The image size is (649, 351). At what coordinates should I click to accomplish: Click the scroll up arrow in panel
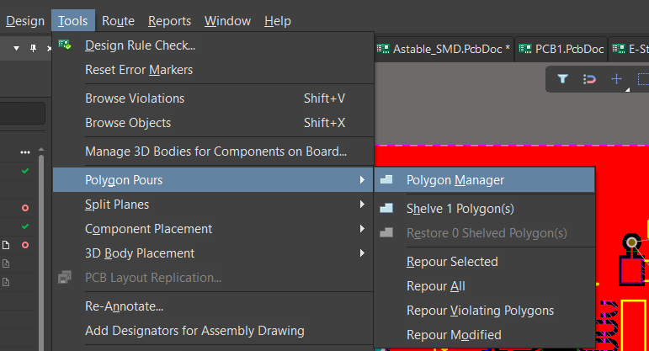41,149
